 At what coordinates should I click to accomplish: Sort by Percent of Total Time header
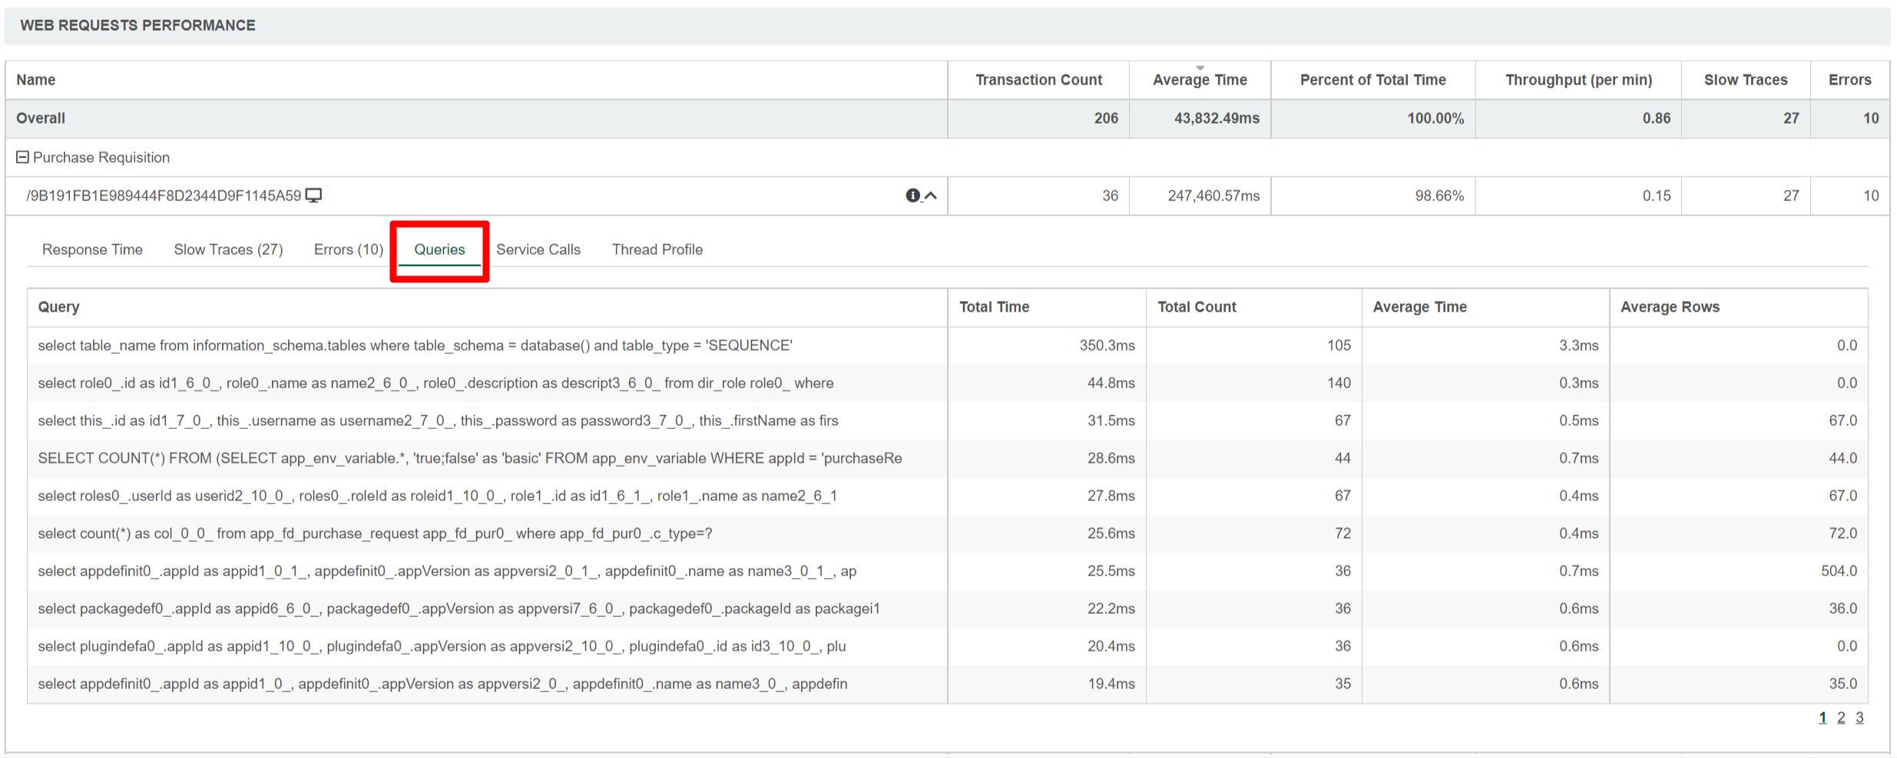tap(1372, 80)
